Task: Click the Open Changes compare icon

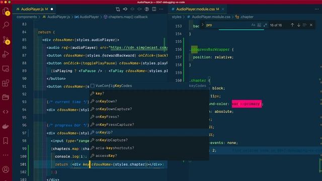Action: (x=118, y=9)
